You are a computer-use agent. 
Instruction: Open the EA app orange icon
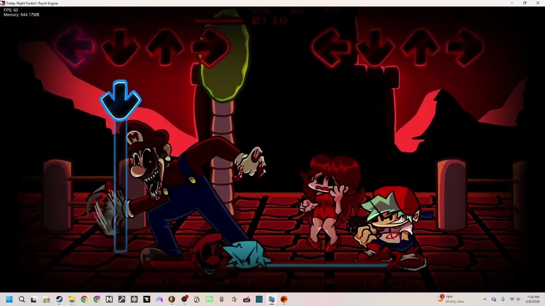click(x=284, y=299)
